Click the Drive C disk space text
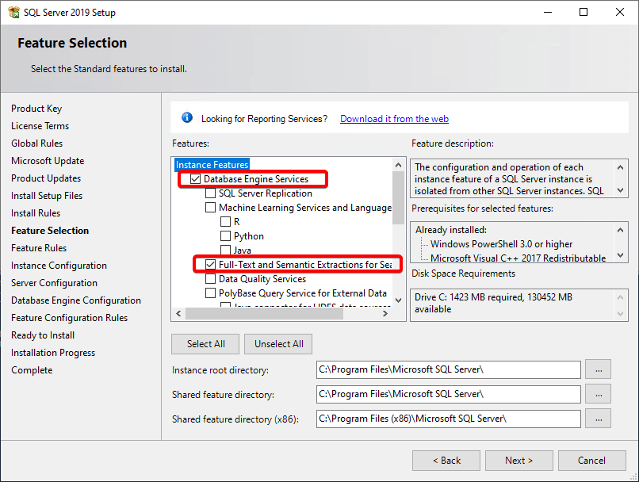Viewport: 639px width, 482px height. pyautogui.click(x=493, y=303)
